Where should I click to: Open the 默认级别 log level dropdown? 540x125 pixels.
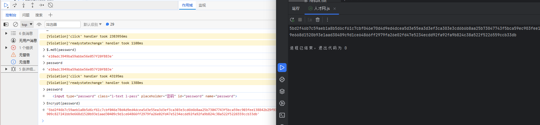(x=93, y=24)
